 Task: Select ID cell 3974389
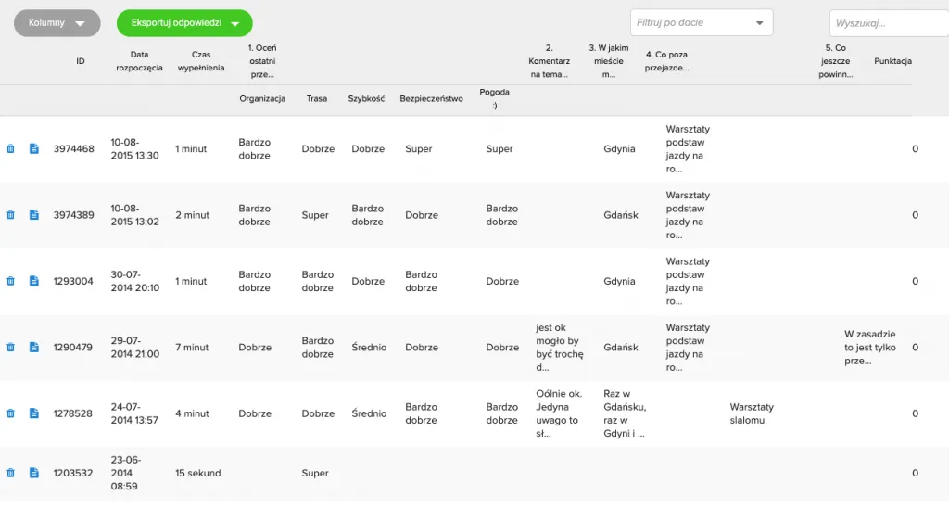(x=74, y=215)
